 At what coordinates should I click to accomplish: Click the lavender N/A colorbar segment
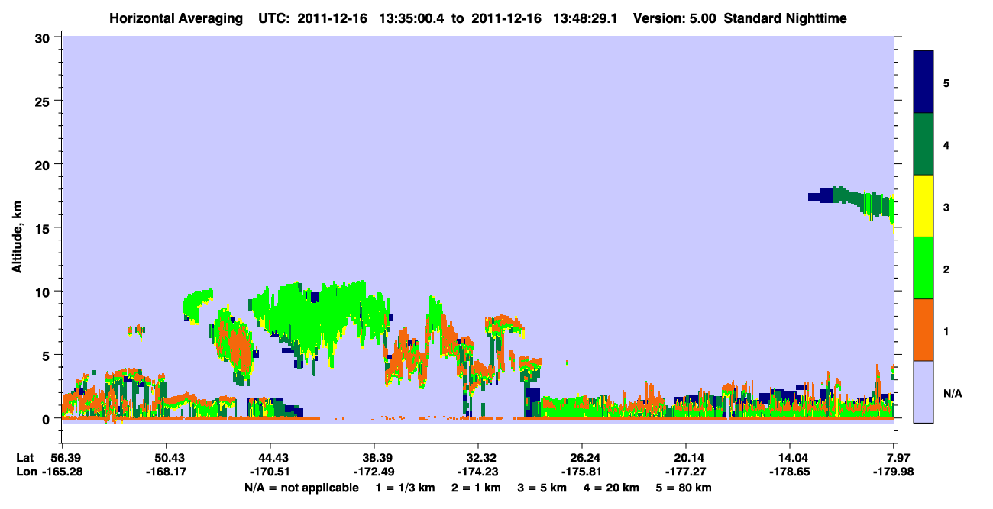click(x=923, y=391)
